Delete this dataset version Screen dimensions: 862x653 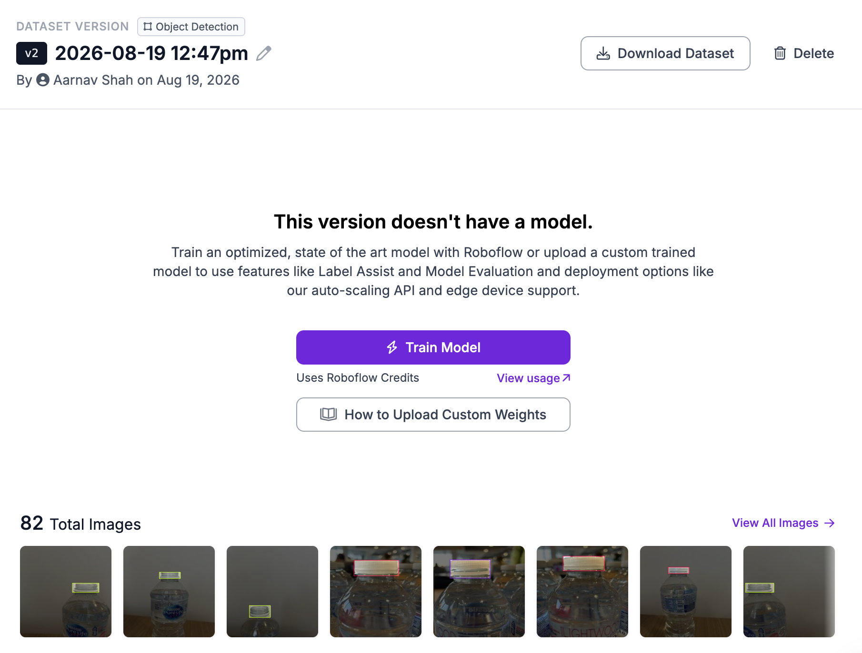pyautogui.click(x=804, y=53)
